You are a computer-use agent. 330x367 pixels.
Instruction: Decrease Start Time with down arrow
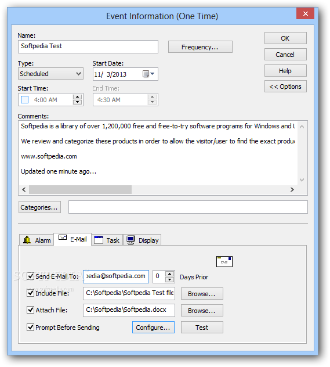[x=77, y=102]
